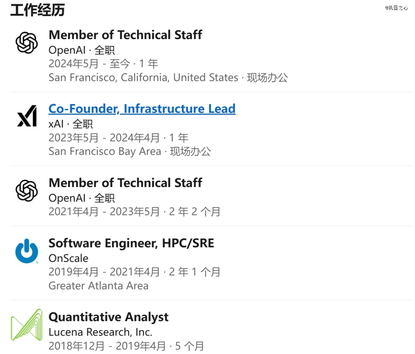Viewport: 415px width, 354px height.
Task: Click the xAI · 全职 company line
Action: click(x=71, y=124)
